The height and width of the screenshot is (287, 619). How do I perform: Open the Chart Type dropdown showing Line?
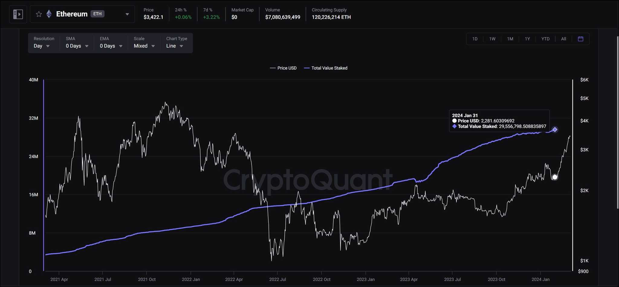(174, 46)
